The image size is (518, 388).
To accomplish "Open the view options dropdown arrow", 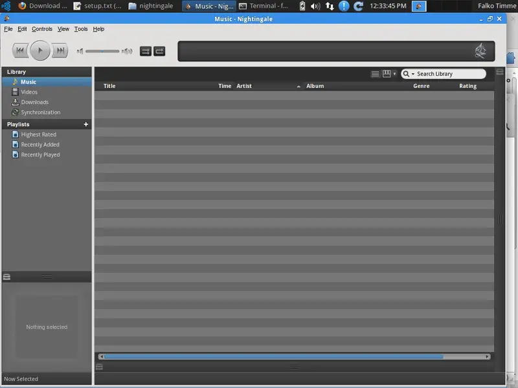I will (x=394, y=74).
